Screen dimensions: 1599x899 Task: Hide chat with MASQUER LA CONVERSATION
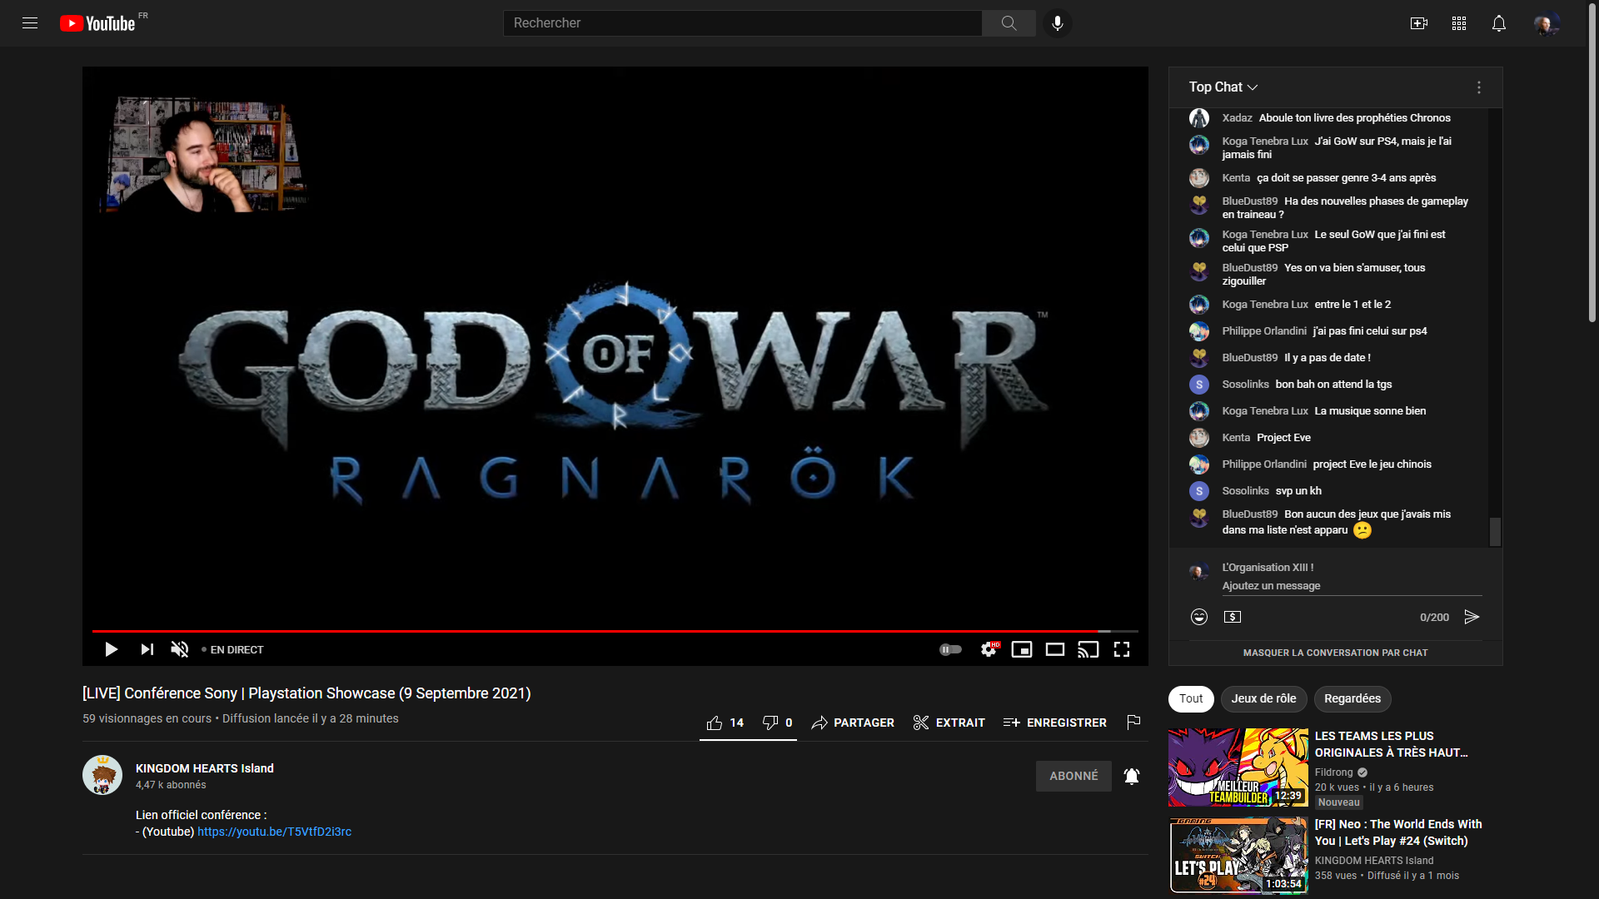[x=1335, y=653]
